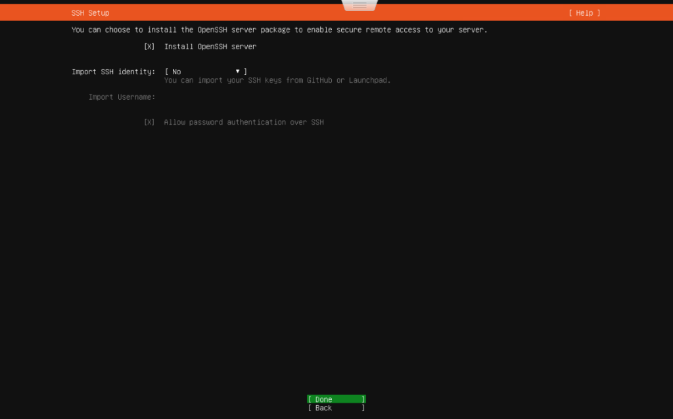Uncheck Install OpenSSH server
673x419 pixels.
[149, 47]
